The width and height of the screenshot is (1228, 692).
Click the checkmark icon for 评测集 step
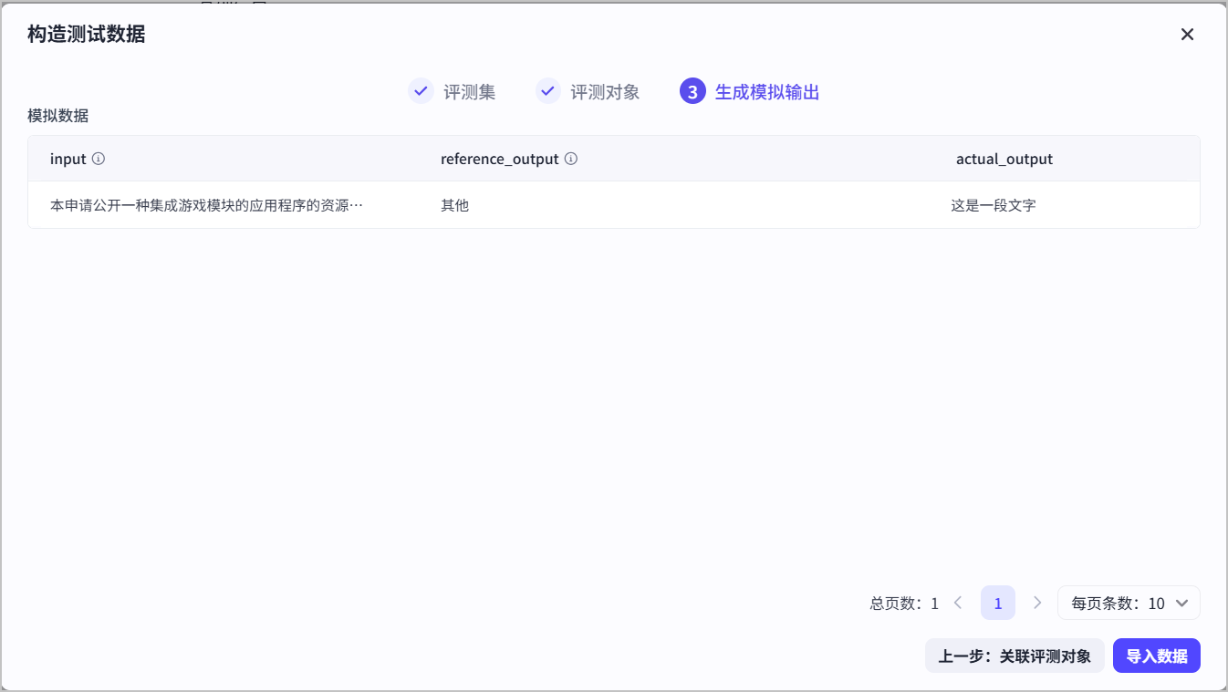[x=421, y=91]
